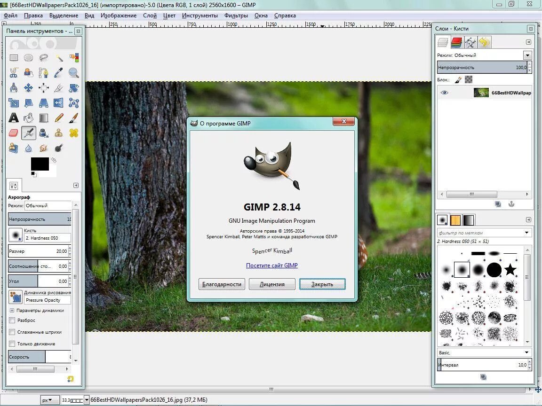Open the Правка menu
Screen dimensions: 542x406
(33, 16)
